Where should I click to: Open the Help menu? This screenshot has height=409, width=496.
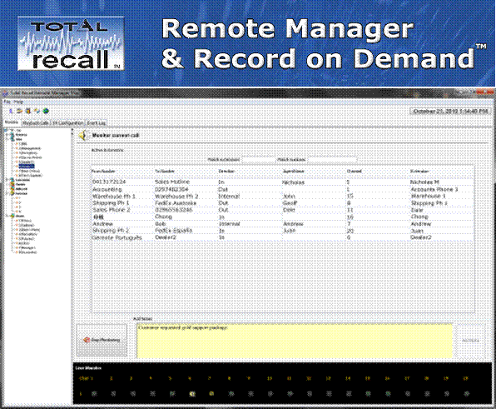(x=18, y=102)
